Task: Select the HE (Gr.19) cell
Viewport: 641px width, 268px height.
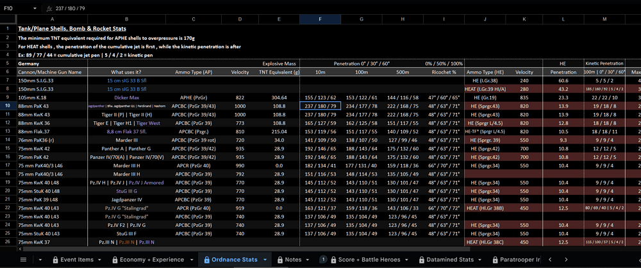Action: [485, 98]
